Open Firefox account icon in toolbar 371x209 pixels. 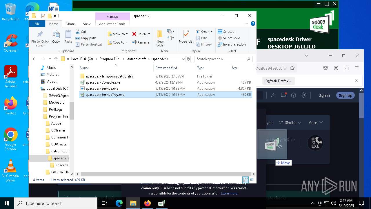(336, 68)
